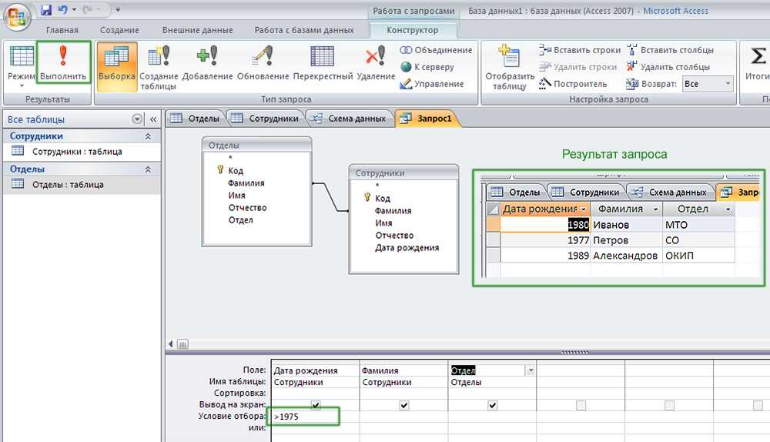
Task: Click Вставить строки
Action: tap(580, 50)
